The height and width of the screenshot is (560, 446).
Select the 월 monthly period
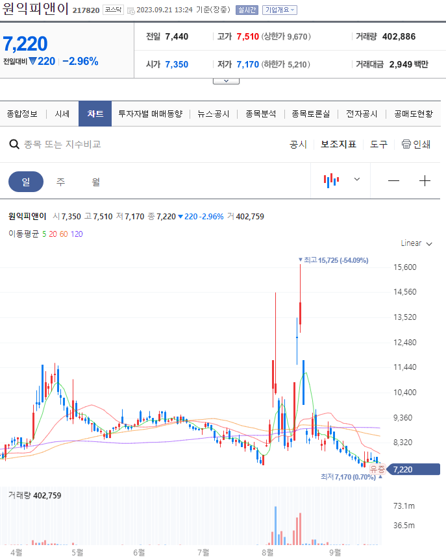(96, 182)
